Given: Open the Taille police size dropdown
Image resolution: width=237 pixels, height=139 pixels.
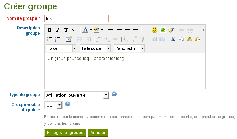Looking at the screenshot, I should (95, 48).
